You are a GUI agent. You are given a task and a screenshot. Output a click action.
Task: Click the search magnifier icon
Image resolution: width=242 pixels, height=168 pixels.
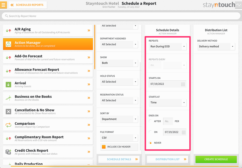click(x=7, y=16)
